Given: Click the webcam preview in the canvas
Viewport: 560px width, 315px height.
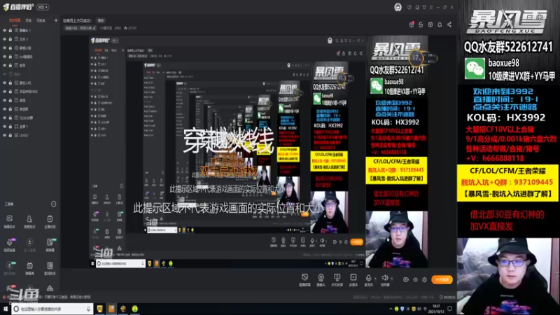Looking at the screenshot, I should 396,239.
